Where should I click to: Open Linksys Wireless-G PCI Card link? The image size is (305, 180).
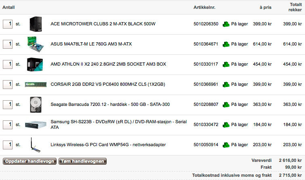click(108, 145)
